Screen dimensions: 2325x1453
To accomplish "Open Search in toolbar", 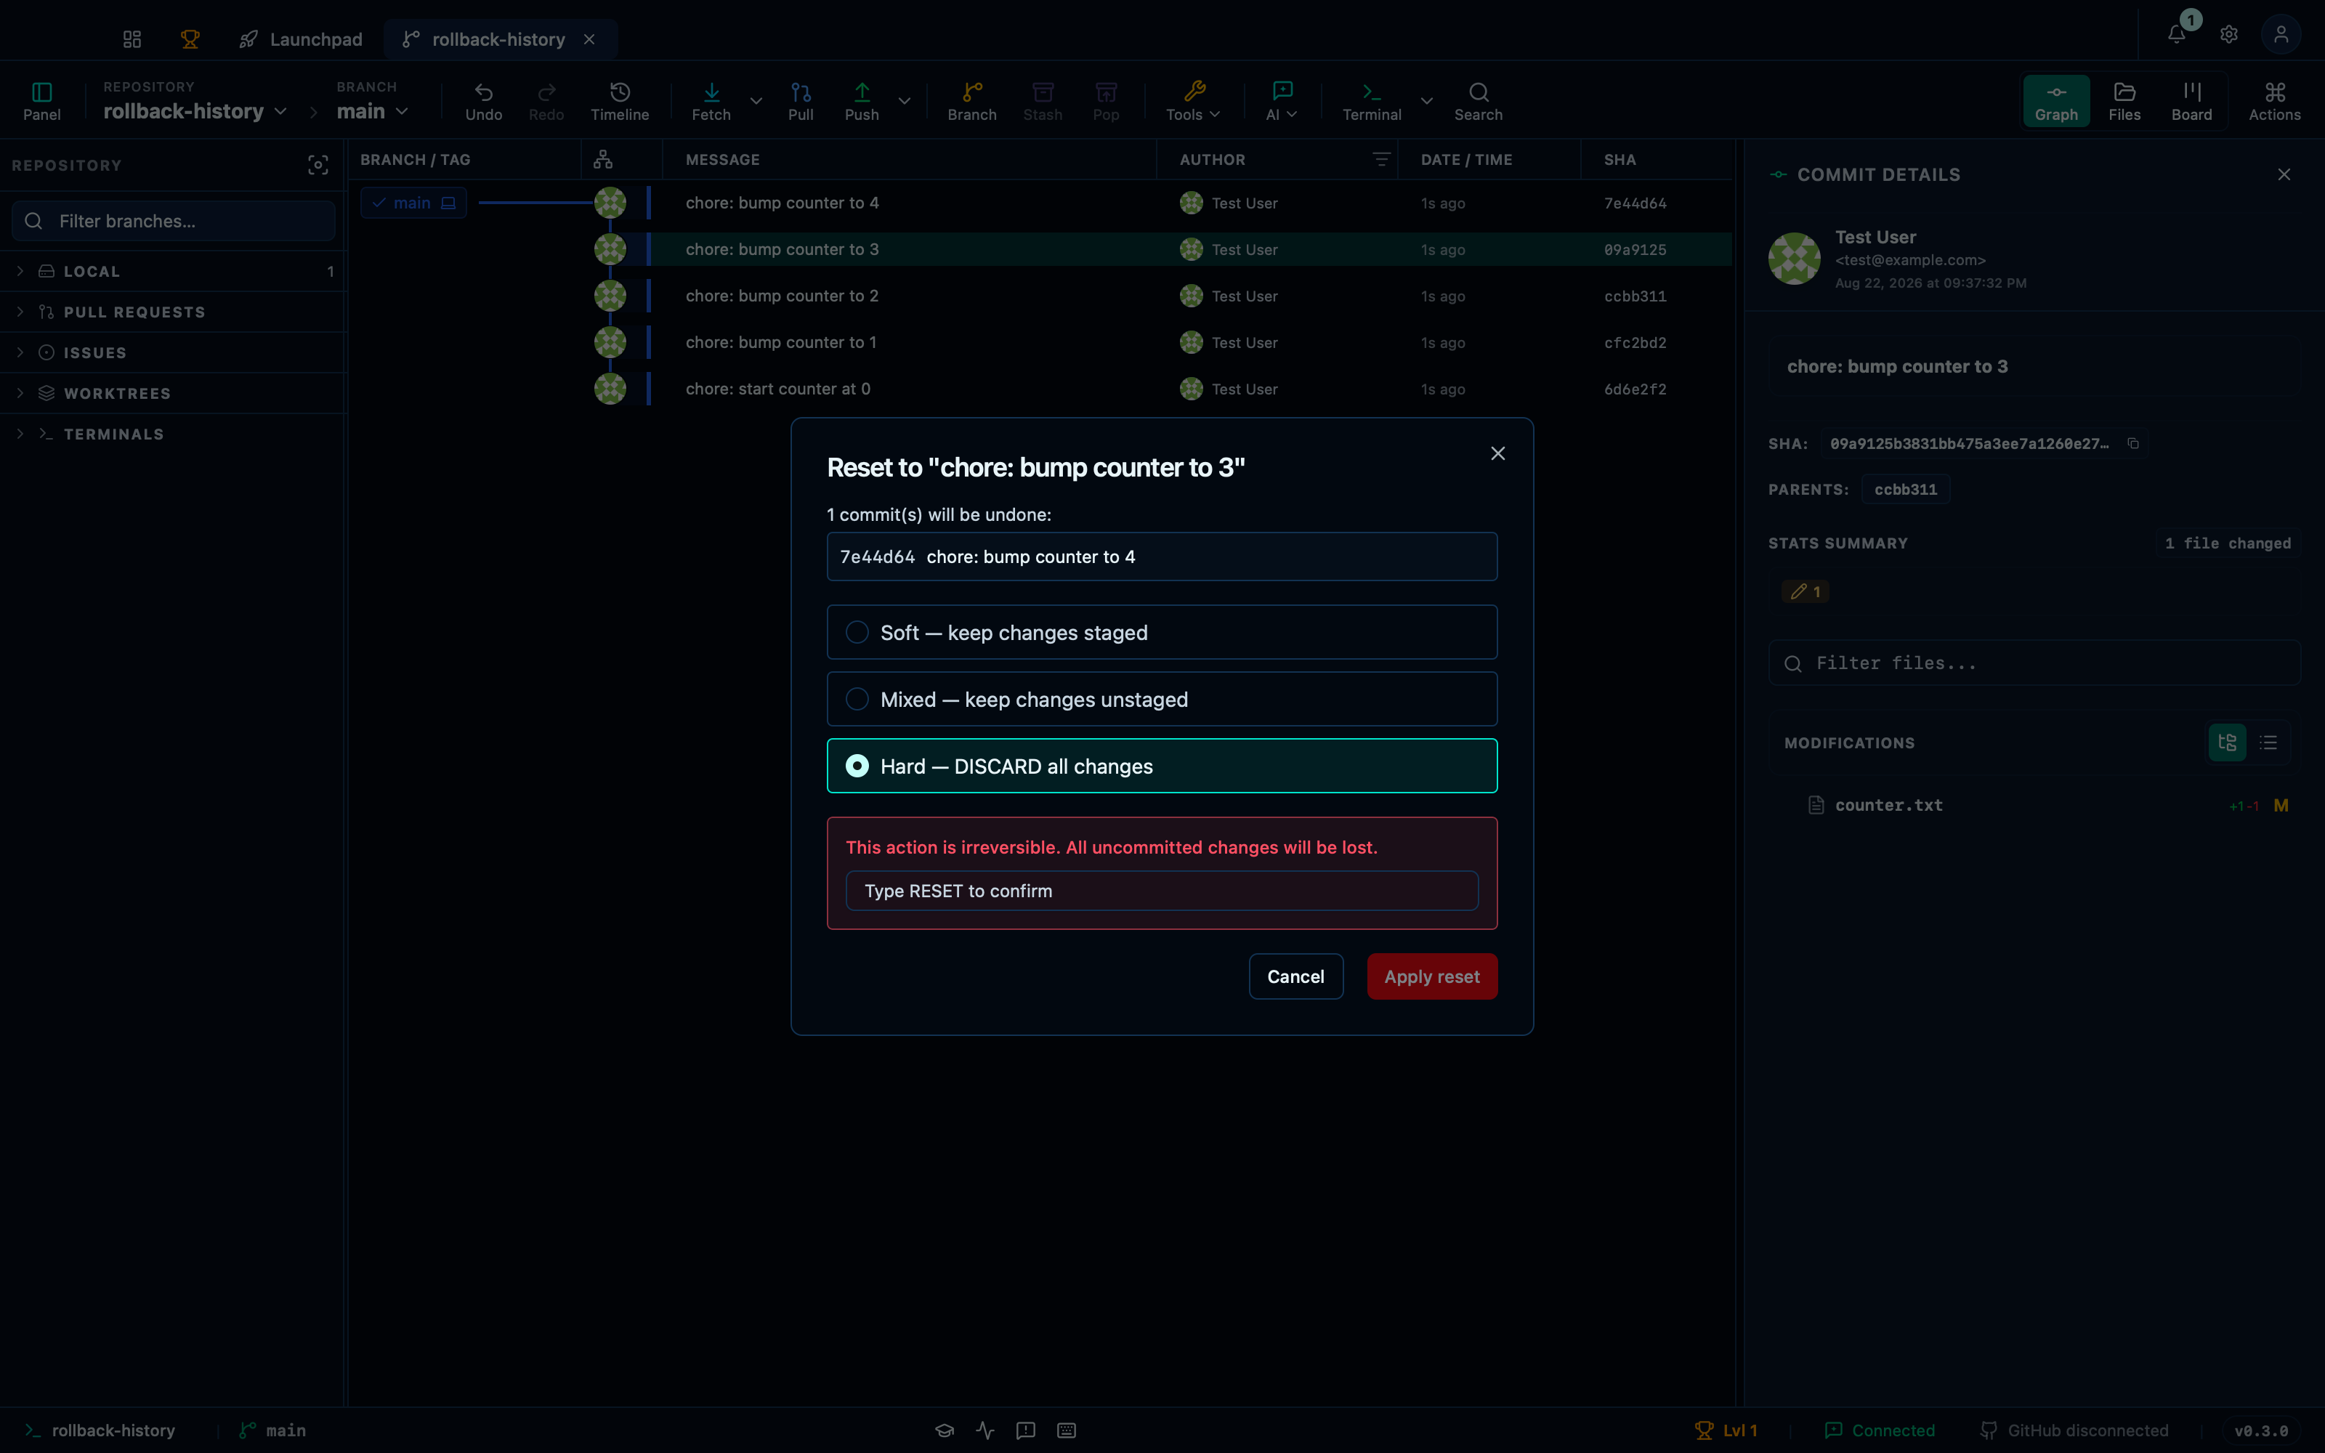I will click(x=1478, y=101).
